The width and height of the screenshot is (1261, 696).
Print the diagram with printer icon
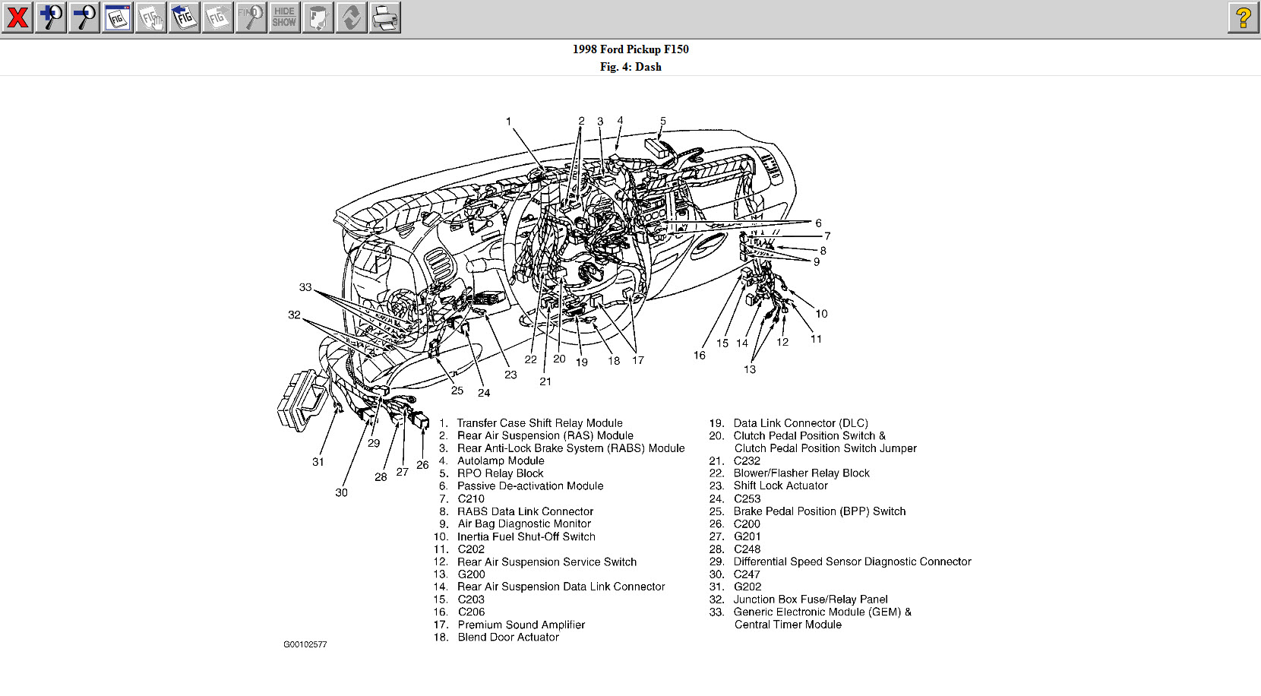pos(385,17)
